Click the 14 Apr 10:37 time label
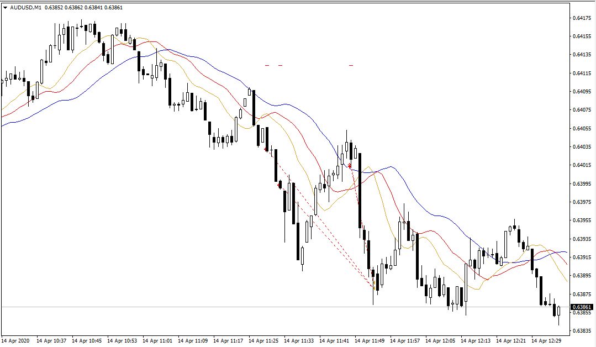Viewport: 596px width, 347px height. pos(51,340)
